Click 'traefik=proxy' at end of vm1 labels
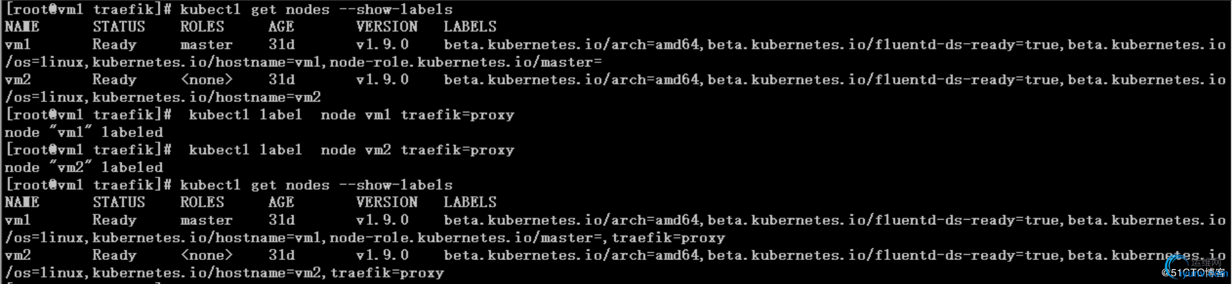Screen dimensions: 1232x284 pyautogui.click(x=668, y=238)
